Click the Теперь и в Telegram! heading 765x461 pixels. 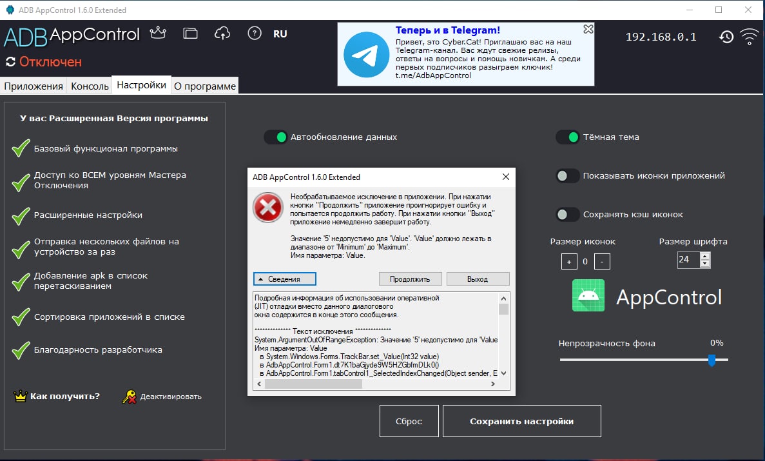pyautogui.click(x=448, y=30)
